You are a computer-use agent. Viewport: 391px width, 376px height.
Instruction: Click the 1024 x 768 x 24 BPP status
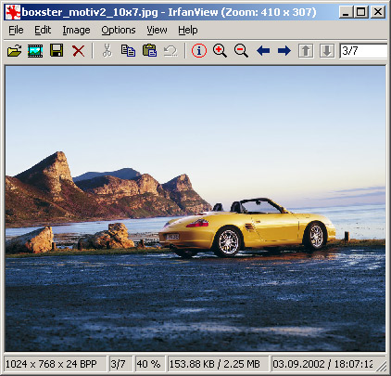pos(56,364)
